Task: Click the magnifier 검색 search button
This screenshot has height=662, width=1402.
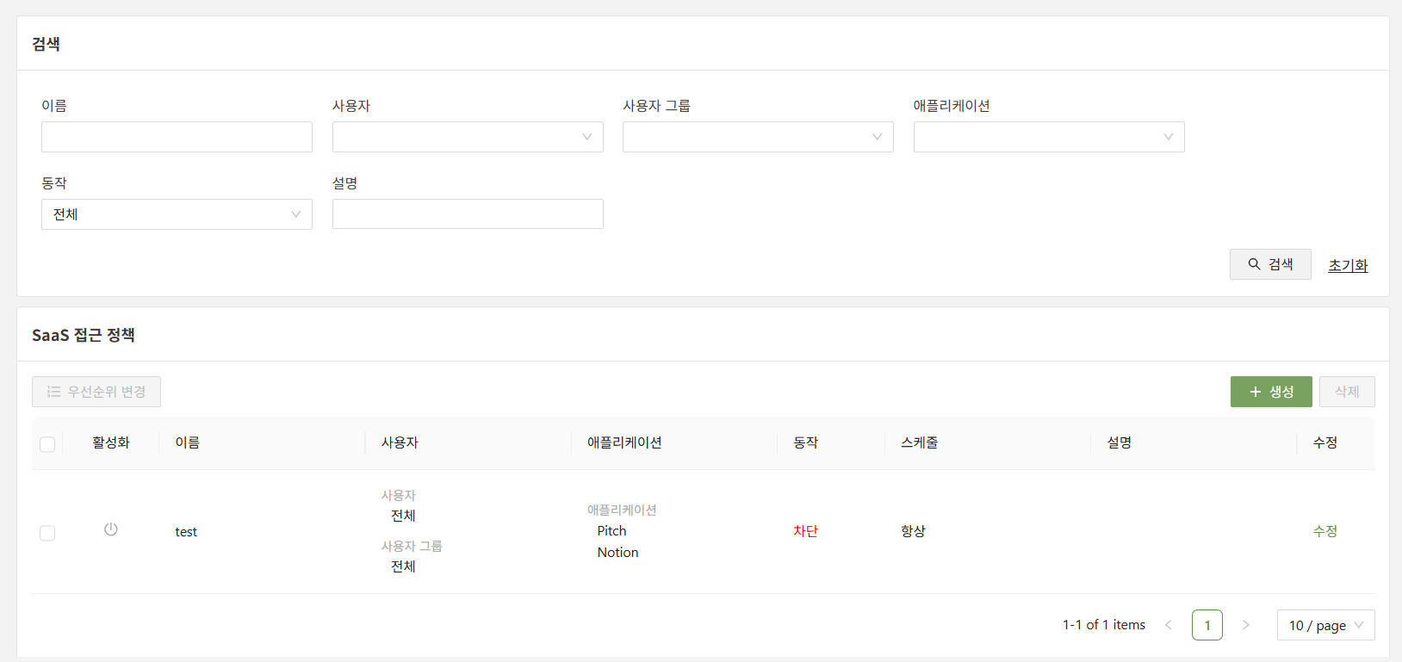Action: coord(1269,264)
